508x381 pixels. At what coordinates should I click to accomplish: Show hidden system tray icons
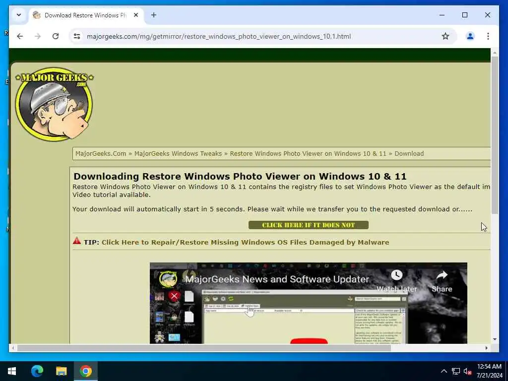click(x=444, y=371)
